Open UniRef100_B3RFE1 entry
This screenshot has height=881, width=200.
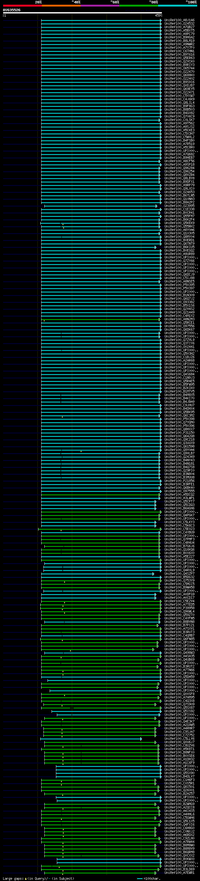(179, 484)
